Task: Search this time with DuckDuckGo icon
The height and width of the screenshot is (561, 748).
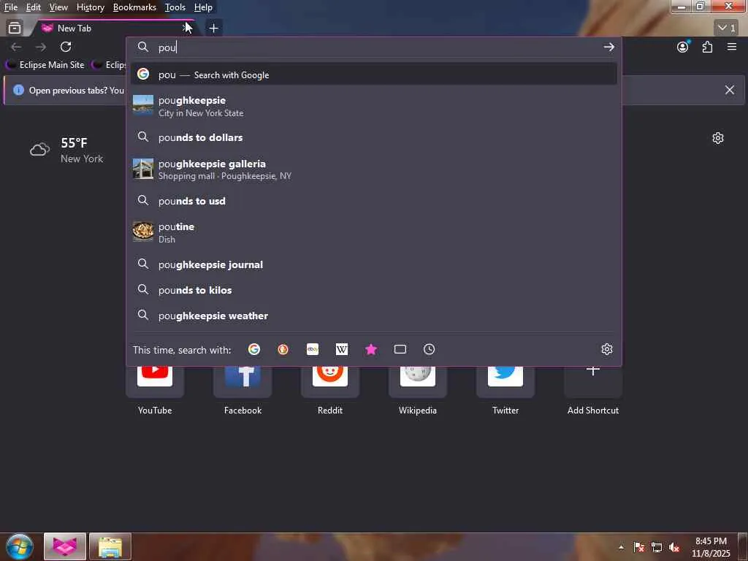Action: 283,349
